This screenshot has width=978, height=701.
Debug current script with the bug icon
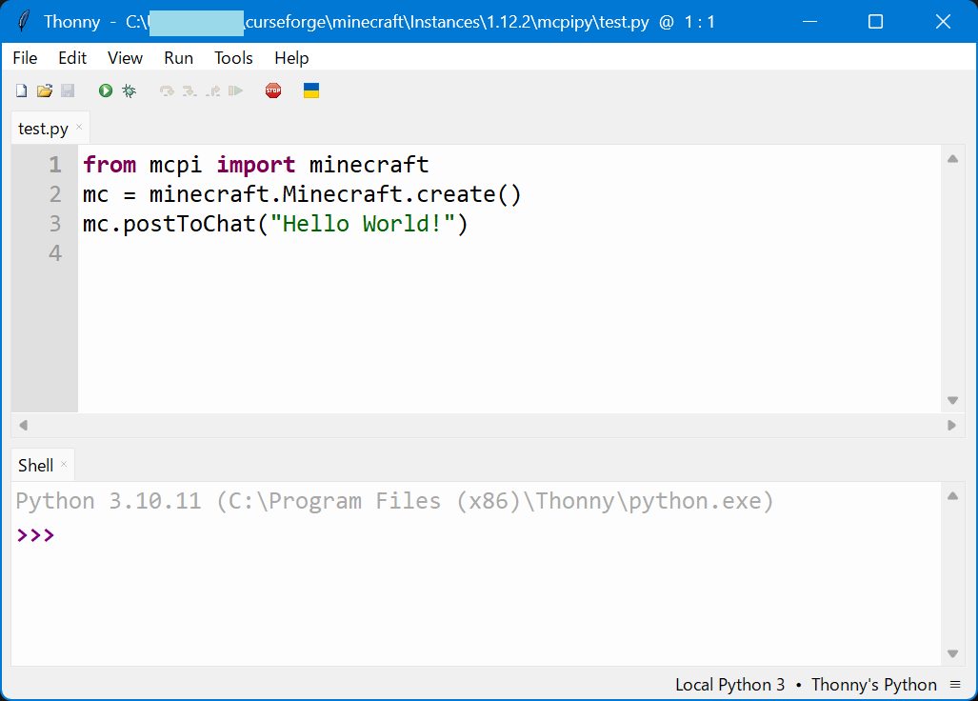pyautogui.click(x=130, y=91)
